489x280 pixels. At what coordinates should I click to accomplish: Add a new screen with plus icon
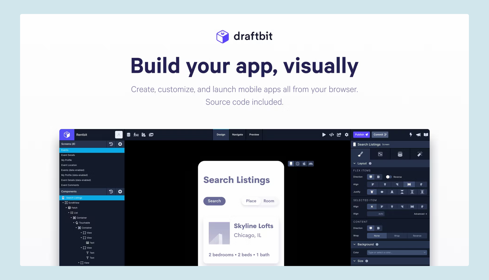tap(120, 144)
